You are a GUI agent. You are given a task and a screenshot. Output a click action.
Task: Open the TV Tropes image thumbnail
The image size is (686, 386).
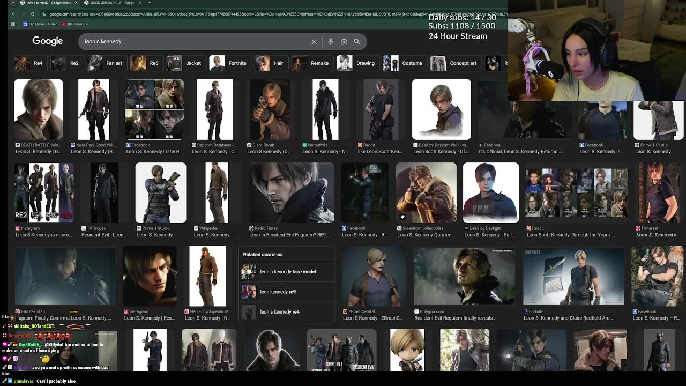pos(105,192)
